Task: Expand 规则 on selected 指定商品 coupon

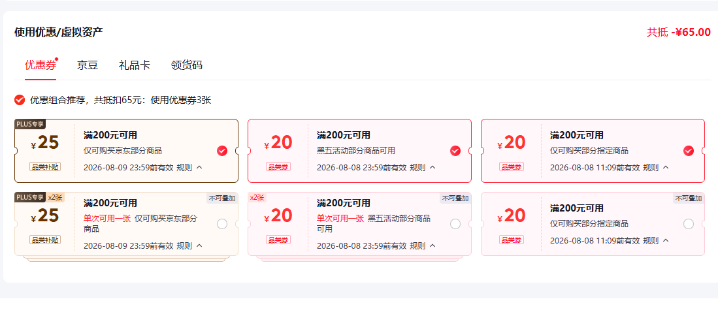Action: [656, 168]
